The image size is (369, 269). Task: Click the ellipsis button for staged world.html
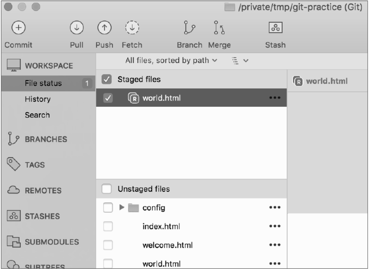pos(275,98)
